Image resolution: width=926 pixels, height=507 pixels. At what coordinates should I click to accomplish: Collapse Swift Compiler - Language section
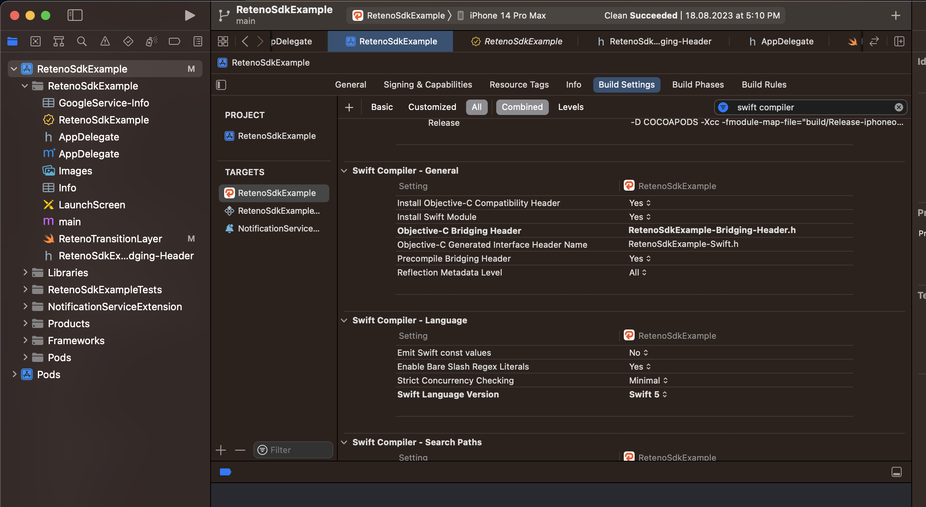[x=344, y=320]
